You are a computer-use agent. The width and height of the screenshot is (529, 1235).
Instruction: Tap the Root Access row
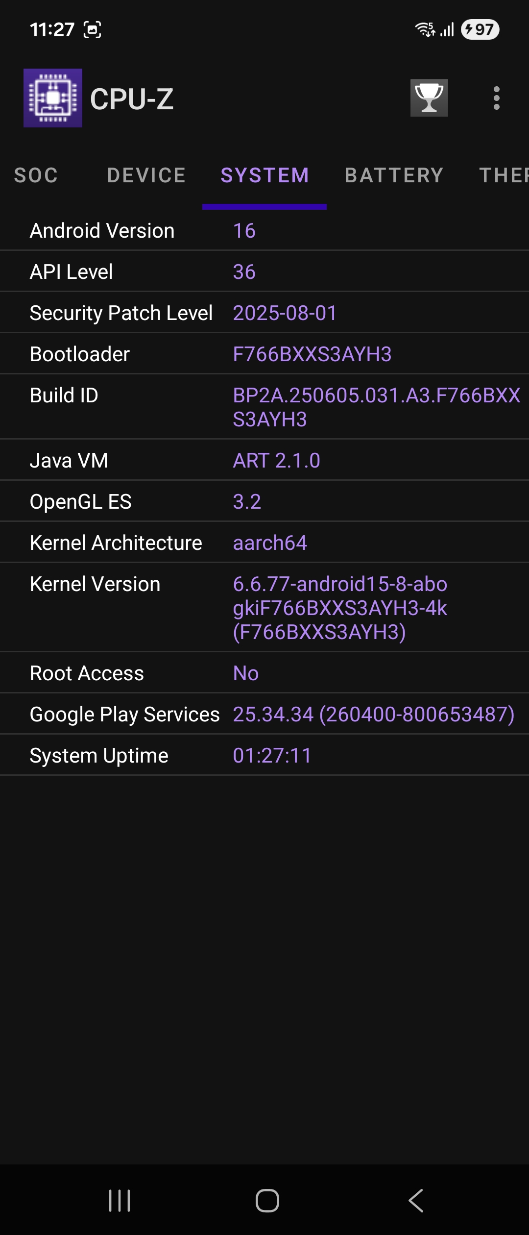point(264,673)
